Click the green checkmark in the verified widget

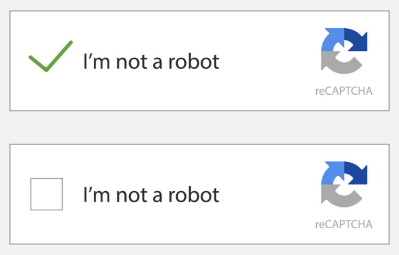point(50,57)
